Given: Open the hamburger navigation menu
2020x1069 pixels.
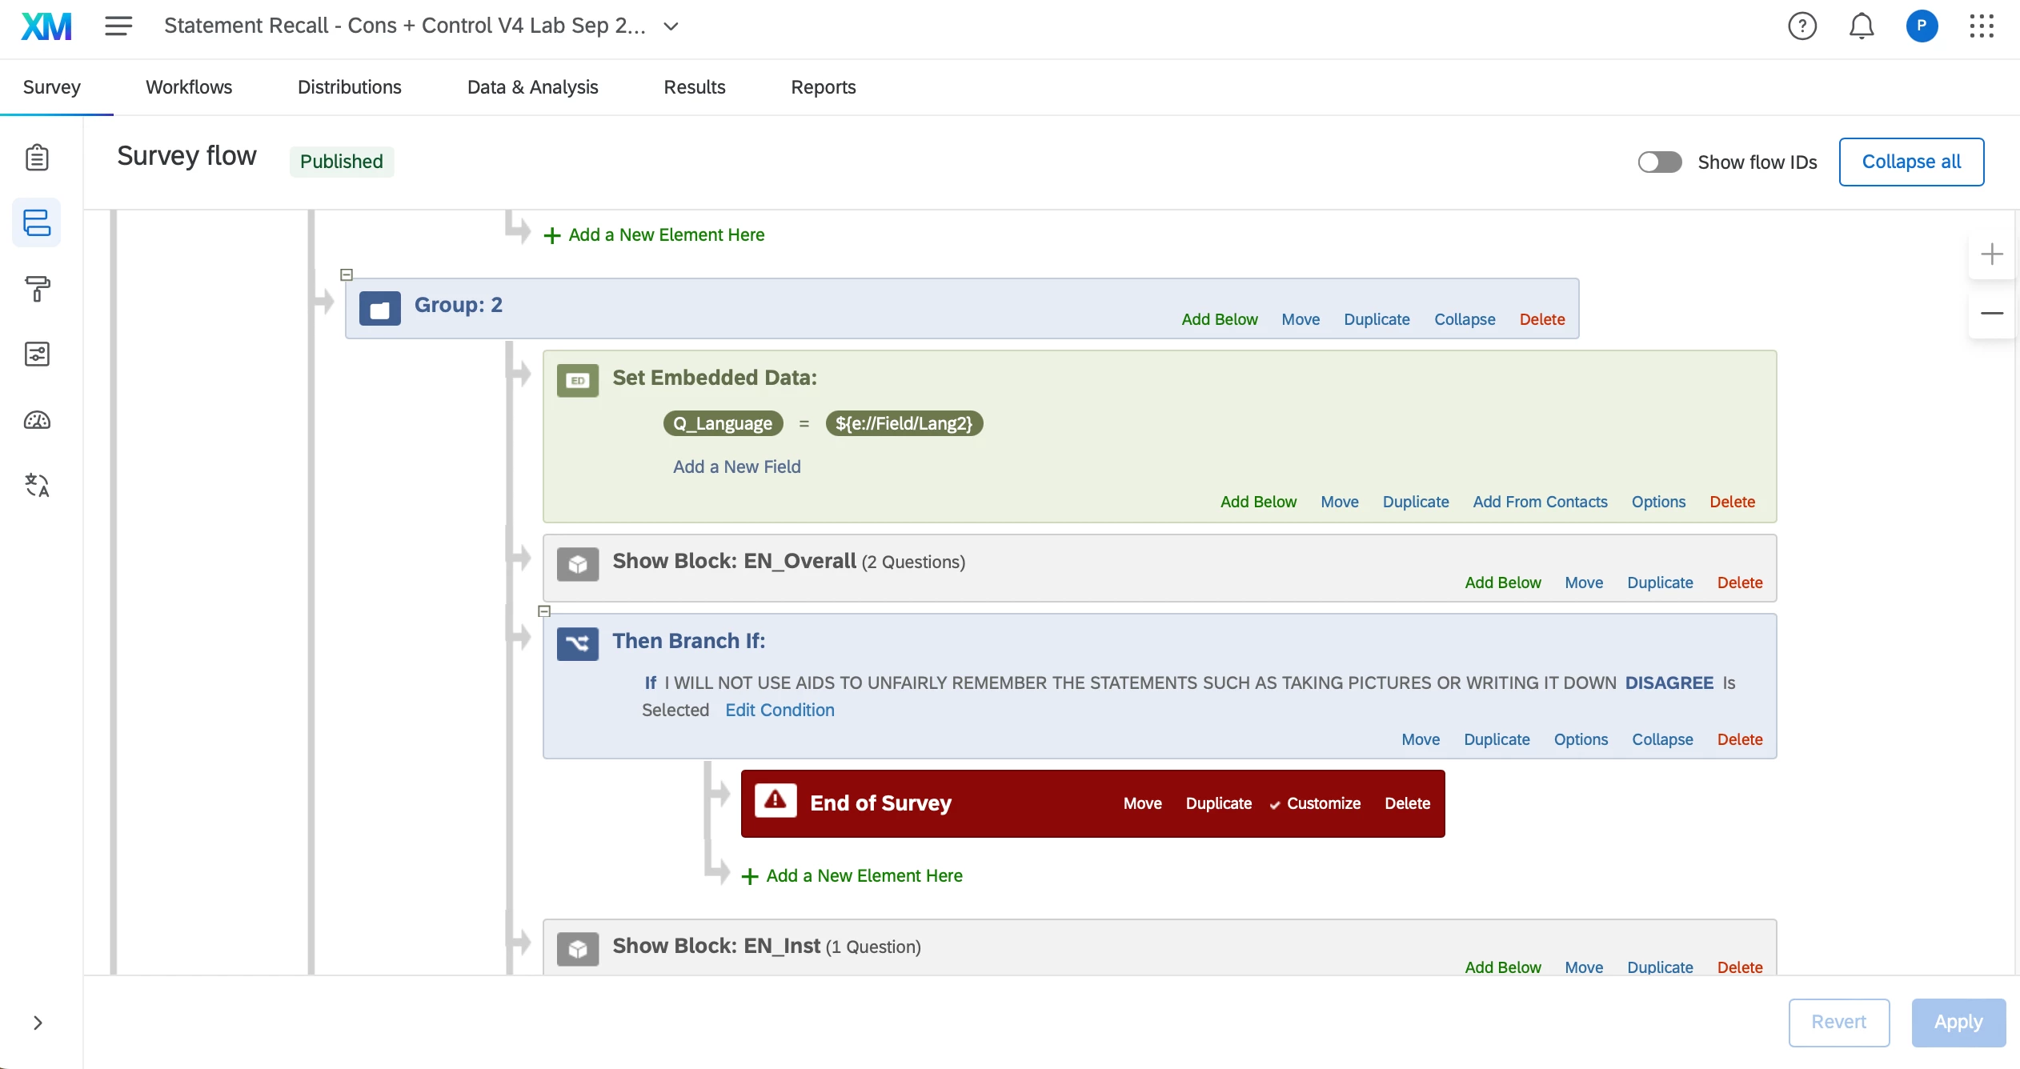Looking at the screenshot, I should (118, 26).
